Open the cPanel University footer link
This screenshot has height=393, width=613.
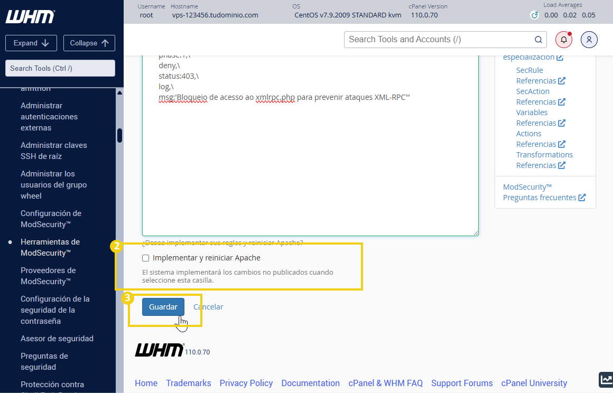(534, 383)
